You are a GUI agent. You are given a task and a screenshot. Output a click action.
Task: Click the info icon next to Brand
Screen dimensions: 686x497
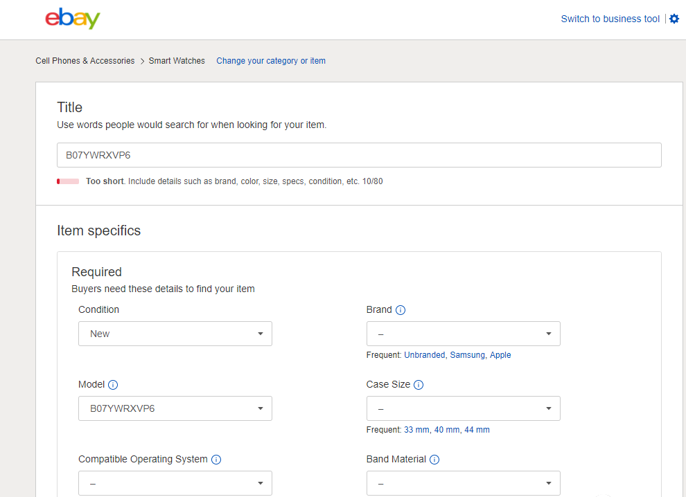(401, 310)
